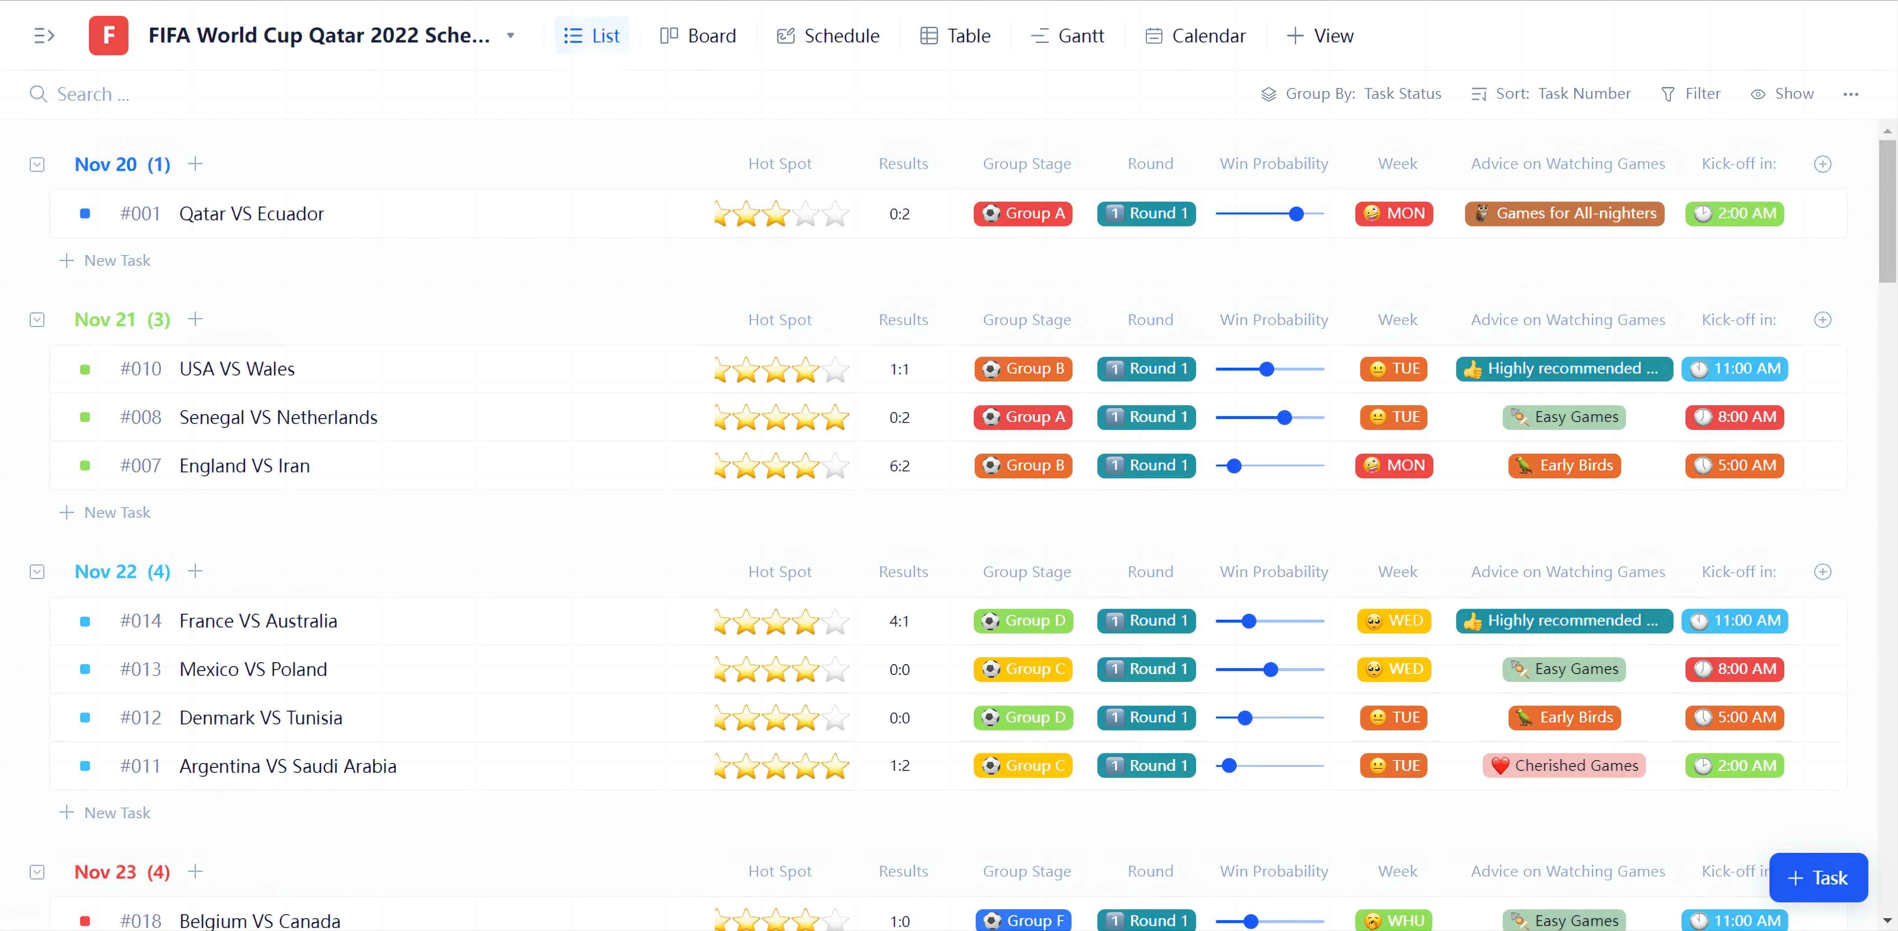Screen dimensions: 1898x931
Task: Click the vertical scrollbar thumb
Action: point(1887,212)
